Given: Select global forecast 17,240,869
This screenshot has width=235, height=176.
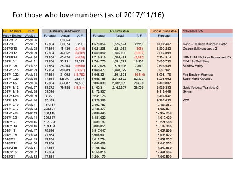Looking at the screenshot, I should pos(164,148).
